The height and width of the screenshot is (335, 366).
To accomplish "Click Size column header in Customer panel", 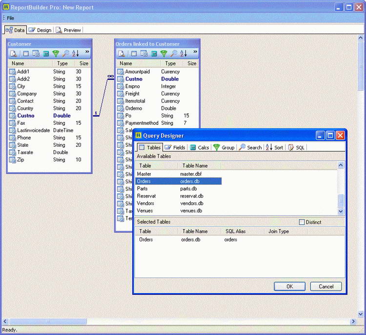I will 83,63.
